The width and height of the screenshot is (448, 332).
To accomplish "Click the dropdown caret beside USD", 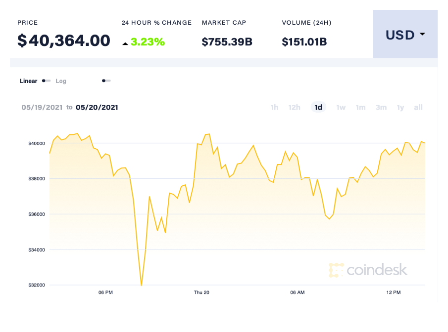I will click(x=421, y=35).
